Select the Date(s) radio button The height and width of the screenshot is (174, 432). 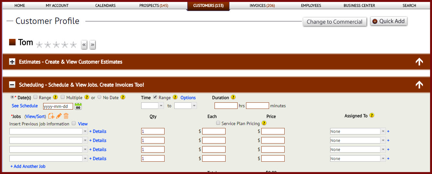[x=13, y=97]
